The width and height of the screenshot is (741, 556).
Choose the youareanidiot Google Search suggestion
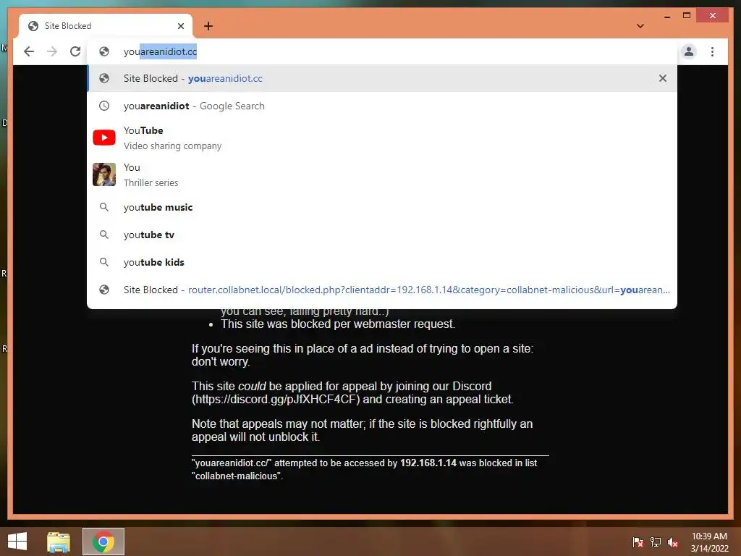382,106
